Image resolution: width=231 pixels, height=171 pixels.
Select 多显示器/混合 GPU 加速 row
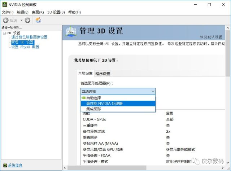click(153, 149)
